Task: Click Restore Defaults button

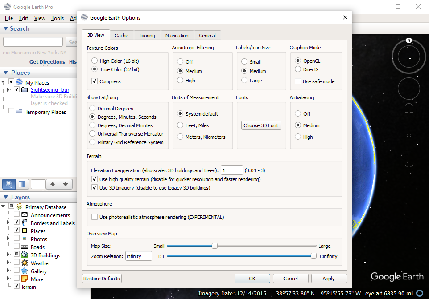Action: click(102, 279)
